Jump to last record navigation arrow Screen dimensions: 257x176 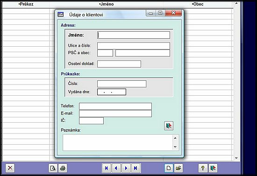[136, 168]
